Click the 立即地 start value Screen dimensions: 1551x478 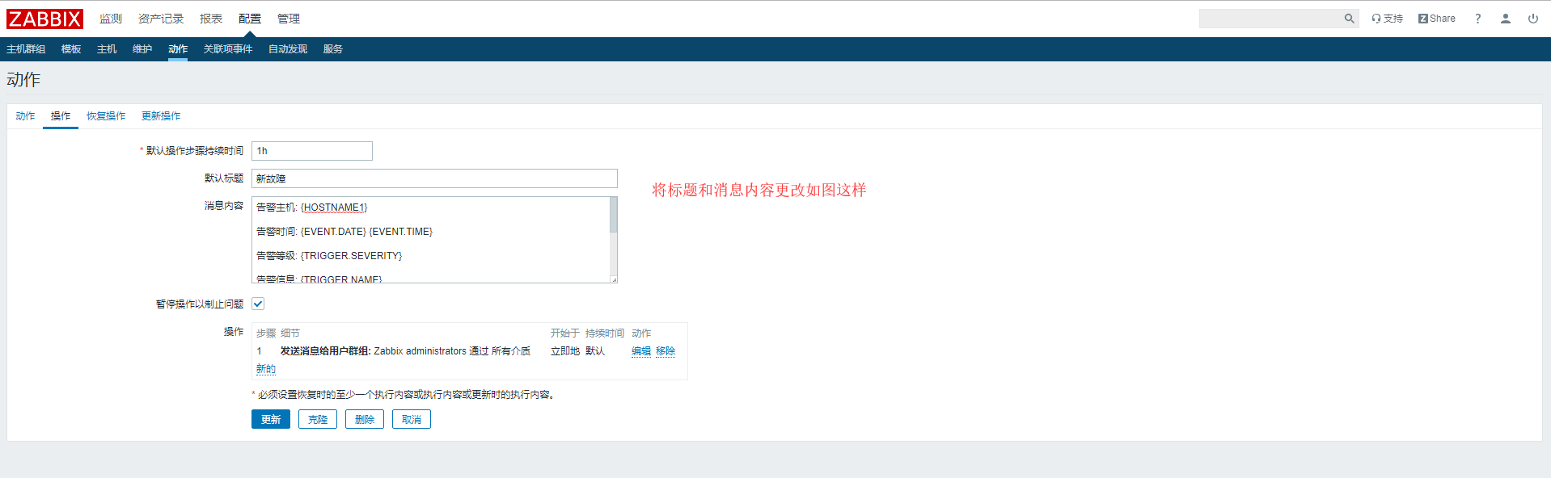pos(565,351)
